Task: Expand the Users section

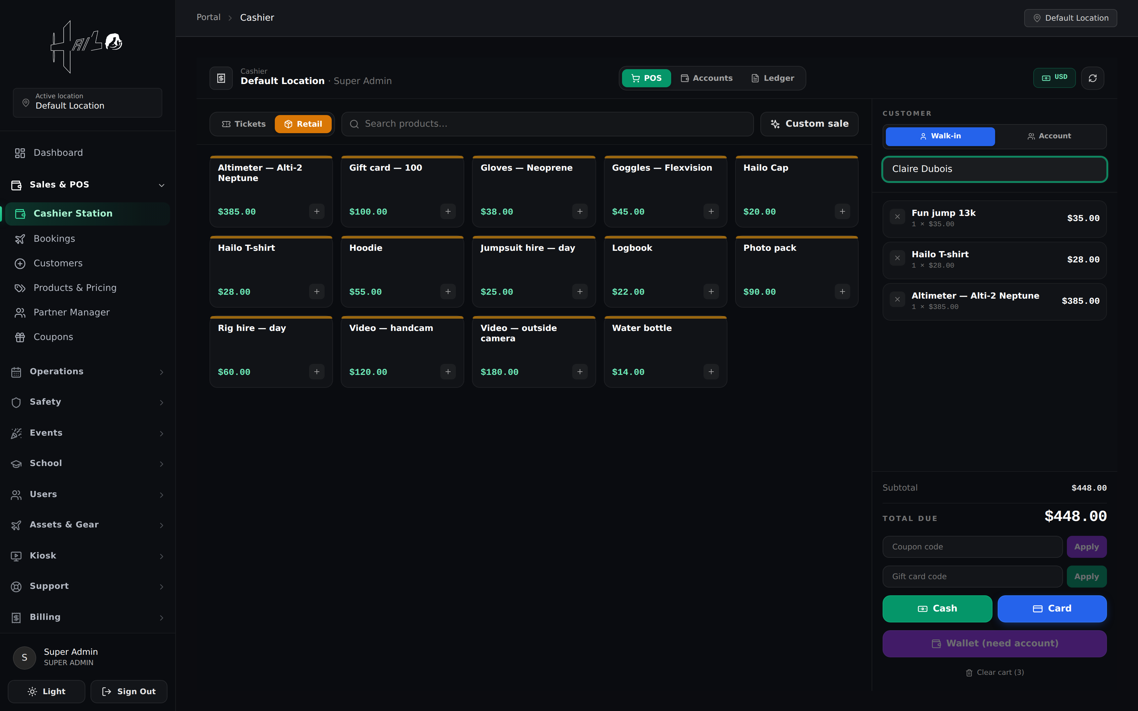Action: [88, 495]
